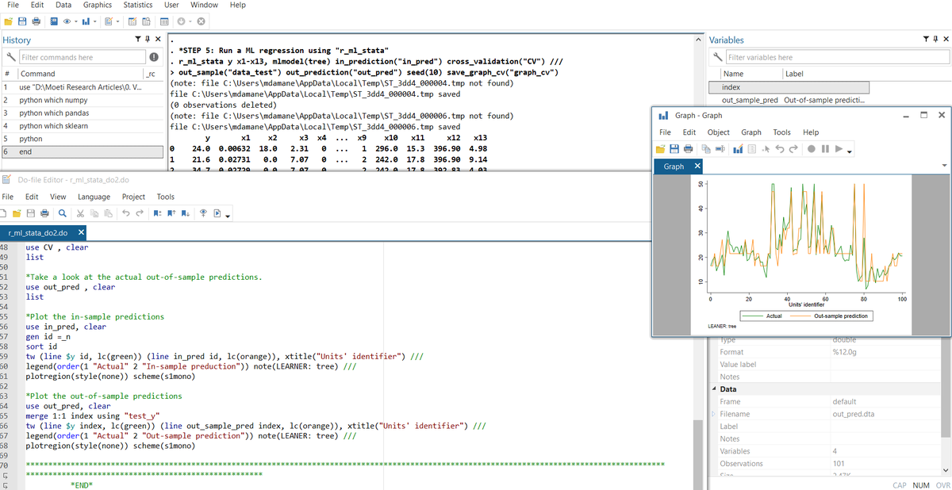
Task: Open the Tools menu in Graph window
Action: pos(781,132)
